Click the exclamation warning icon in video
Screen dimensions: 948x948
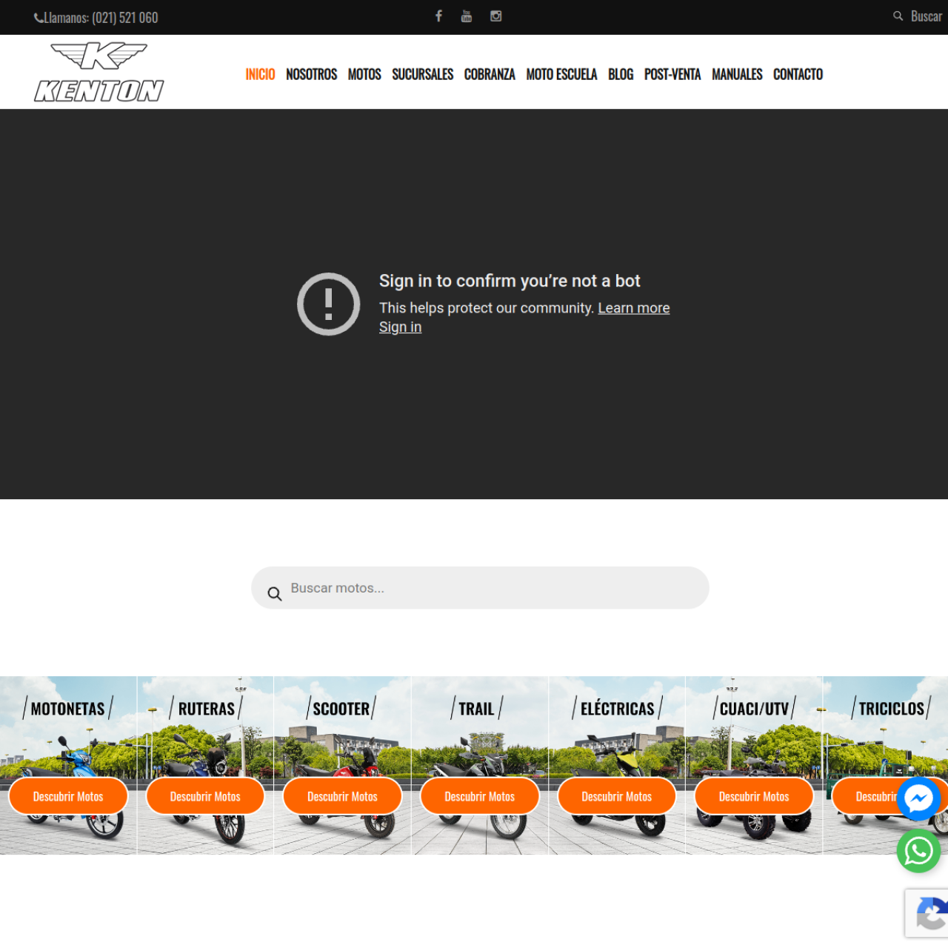tap(329, 304)
